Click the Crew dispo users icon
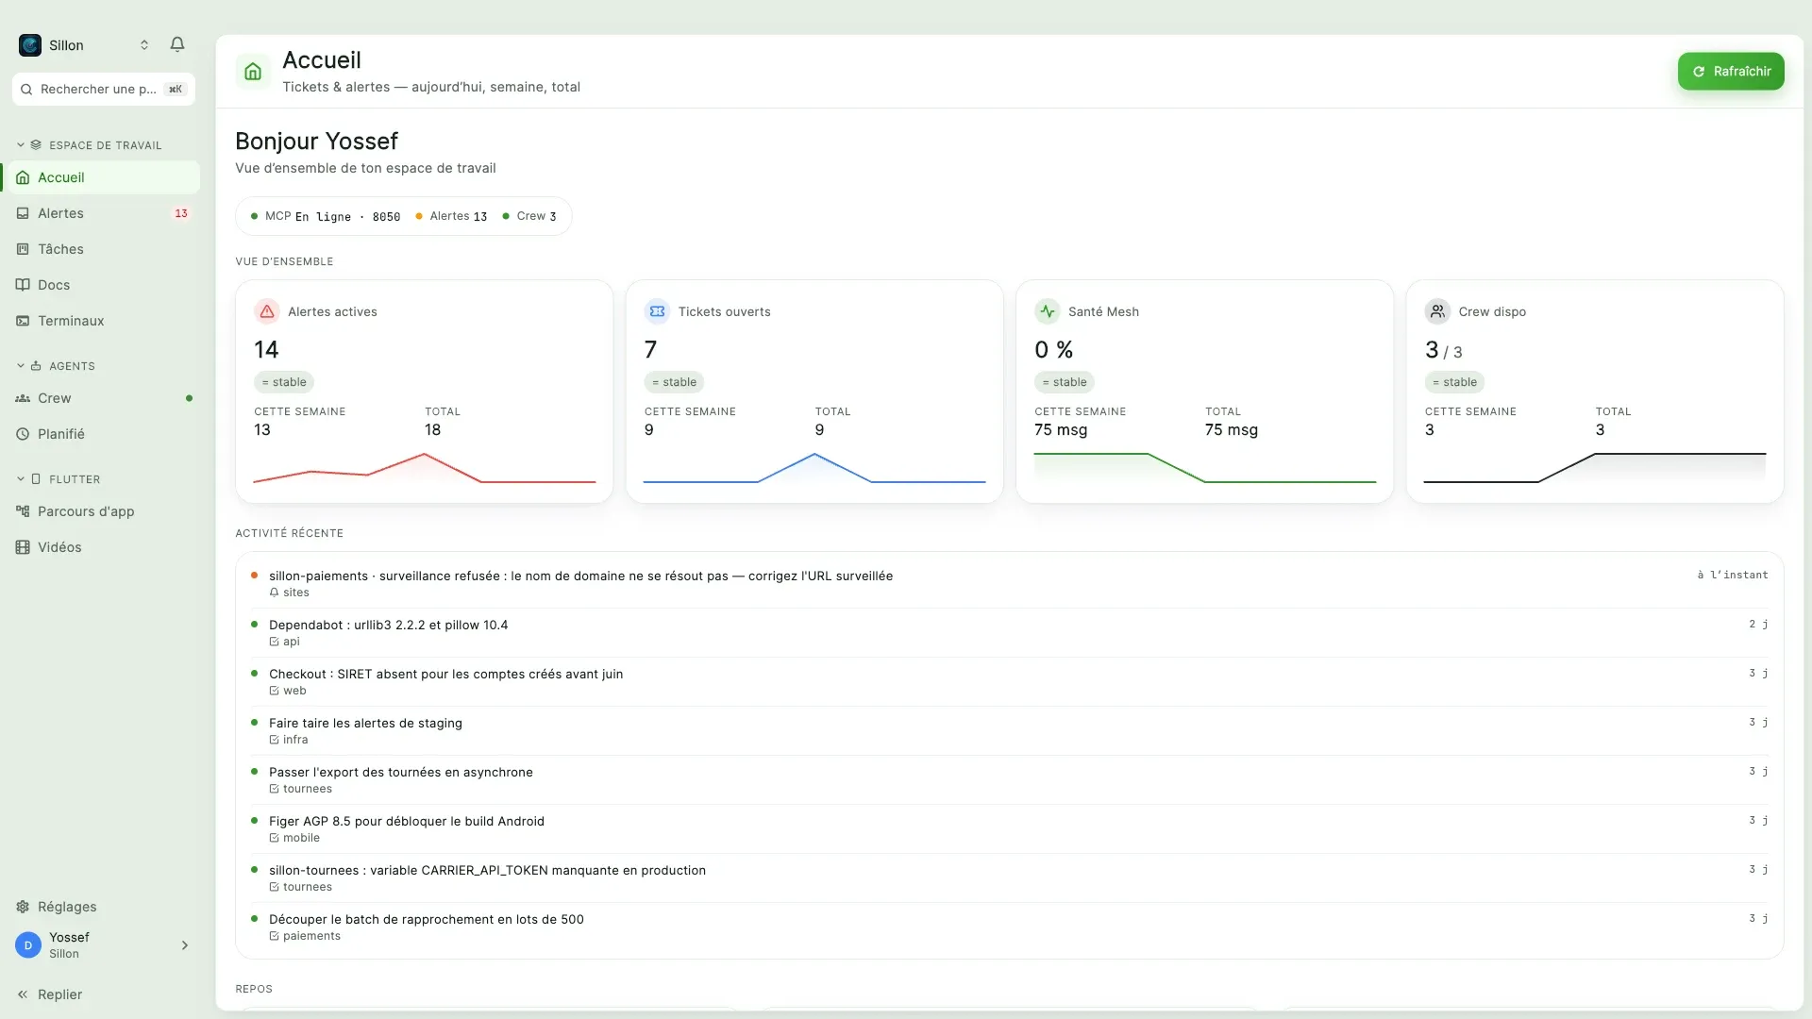1812x1019 pixels. point(1437,311)
